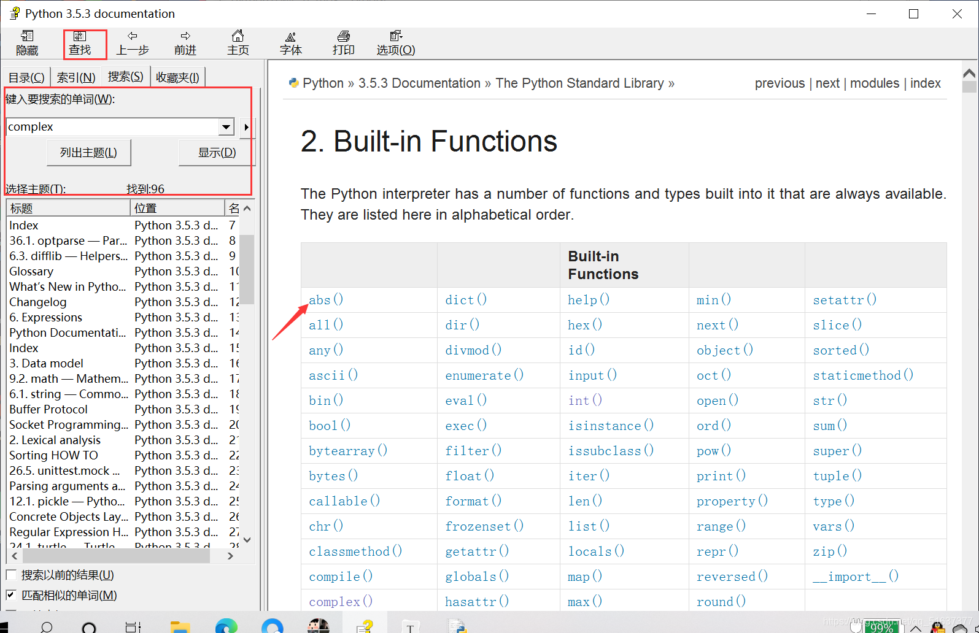Open the reversed() function link
The width and height of the screenshot is (979, 633).
pyautogui.click(x=732, y=576)
